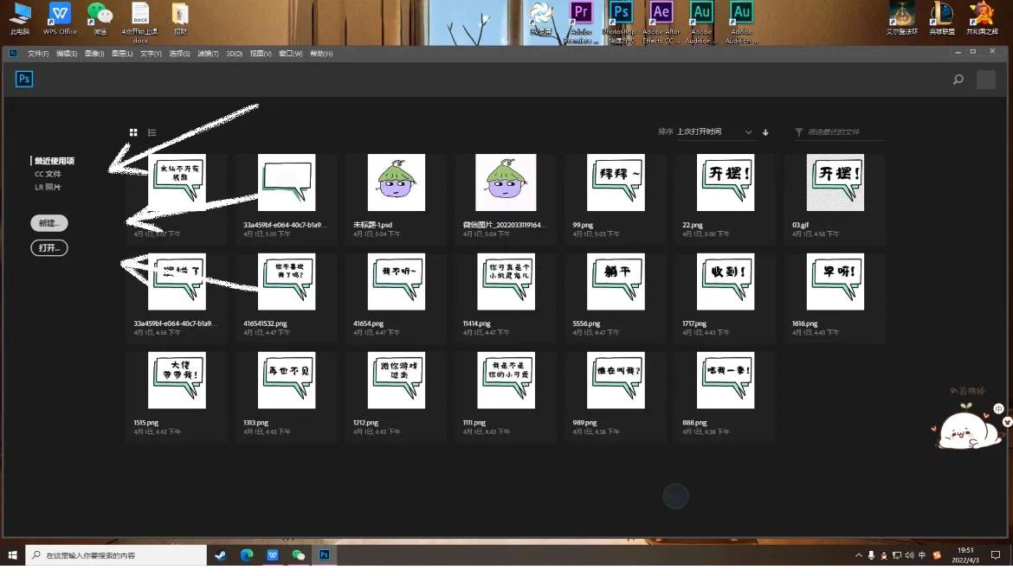
Task: Open the 1616.png thumbnail
Action: click(x=836, y=282)
